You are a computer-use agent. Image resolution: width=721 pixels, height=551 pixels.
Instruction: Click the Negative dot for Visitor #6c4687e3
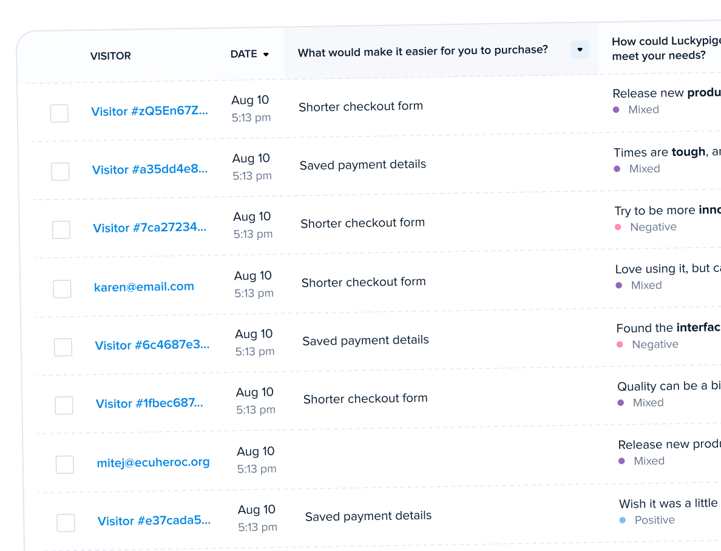point(620,344)
